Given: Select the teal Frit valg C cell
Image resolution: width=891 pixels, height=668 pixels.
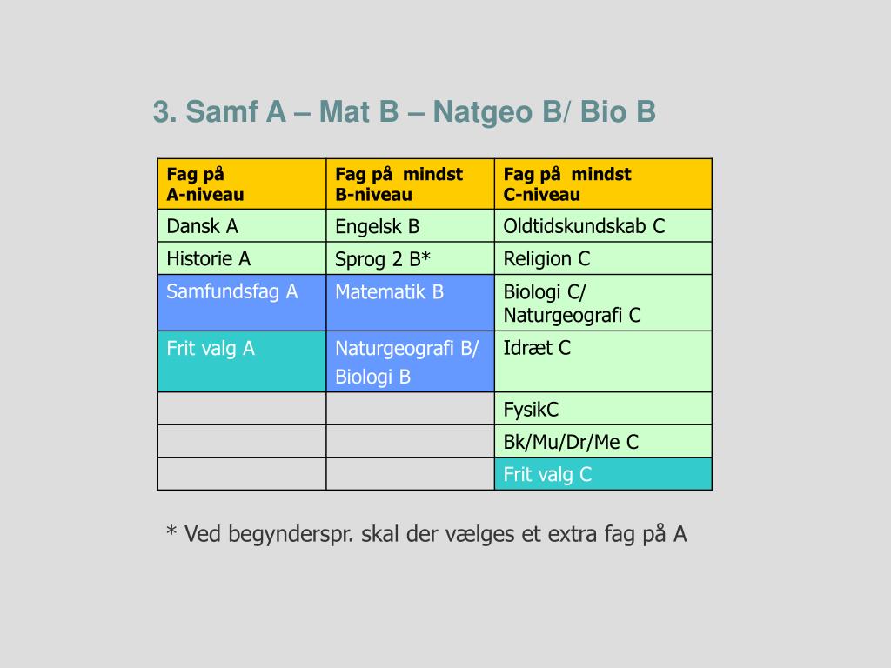Looking at the screenshot, I should [603, 474].
